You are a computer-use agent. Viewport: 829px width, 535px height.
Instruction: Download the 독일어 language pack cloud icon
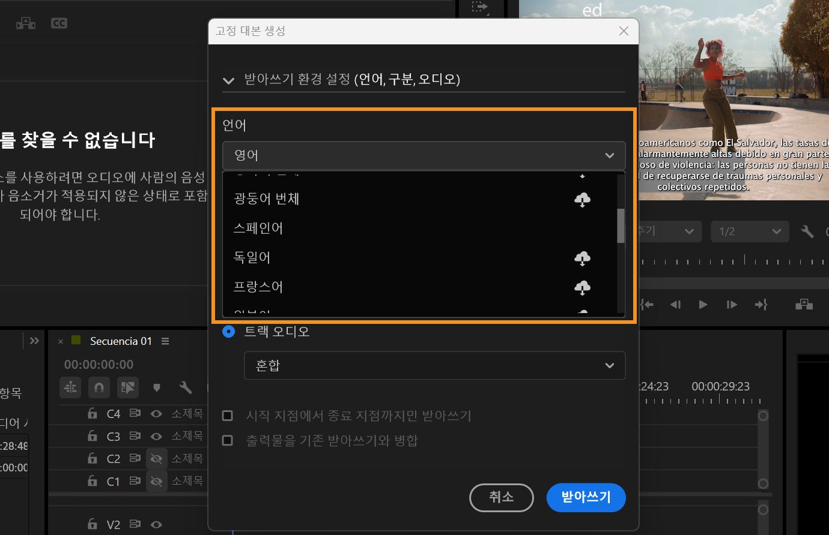click(582, 257)
